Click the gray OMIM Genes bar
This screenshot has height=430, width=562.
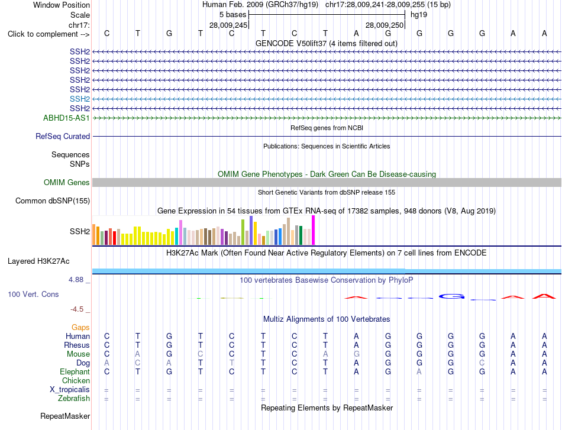click(327, 182)
